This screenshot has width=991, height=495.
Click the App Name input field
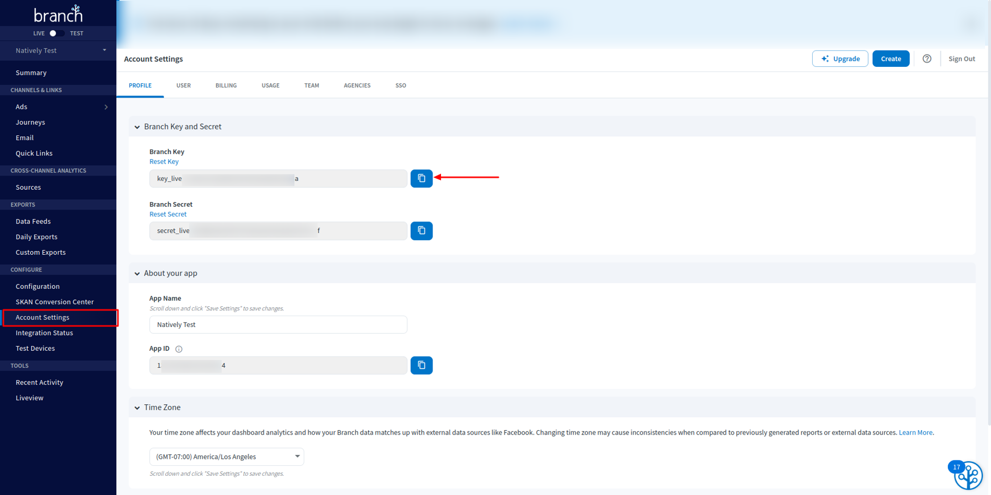click(278, 325)
